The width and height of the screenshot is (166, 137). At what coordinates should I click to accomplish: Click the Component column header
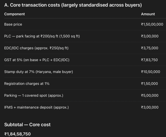[14, 14]
